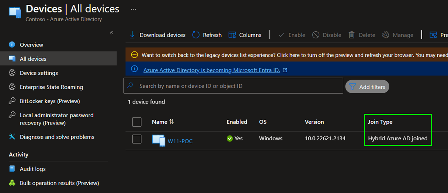Click the W11-POC device icon
448x193 pixels.
tap(158, 140)
